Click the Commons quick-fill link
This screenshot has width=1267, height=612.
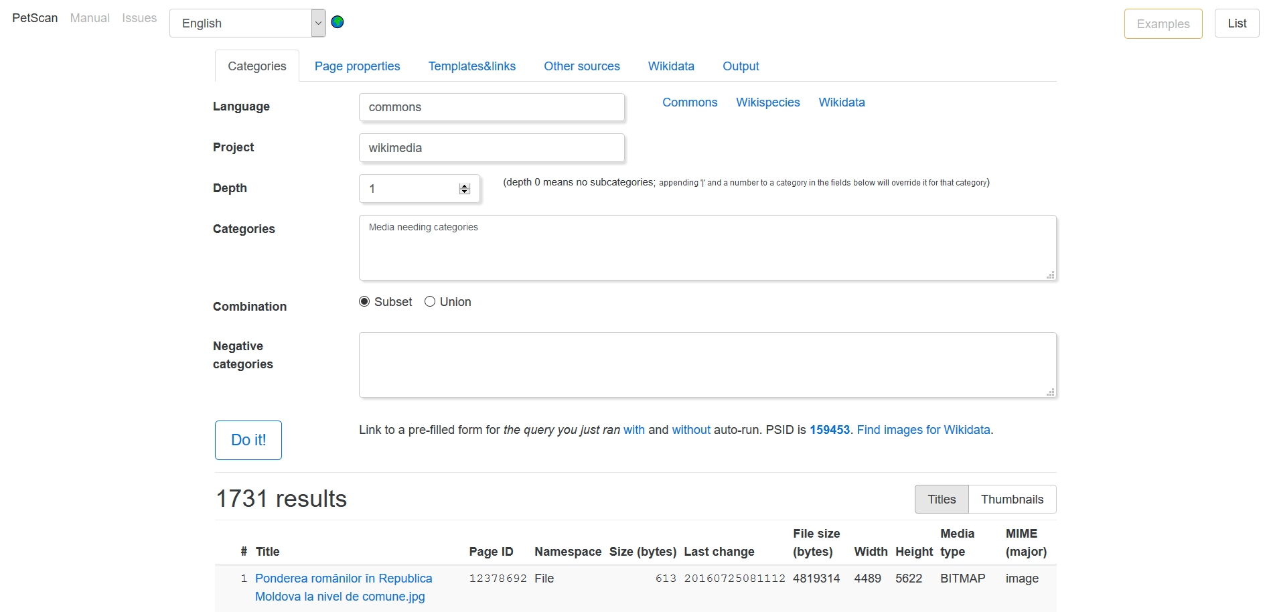point(689,102)
